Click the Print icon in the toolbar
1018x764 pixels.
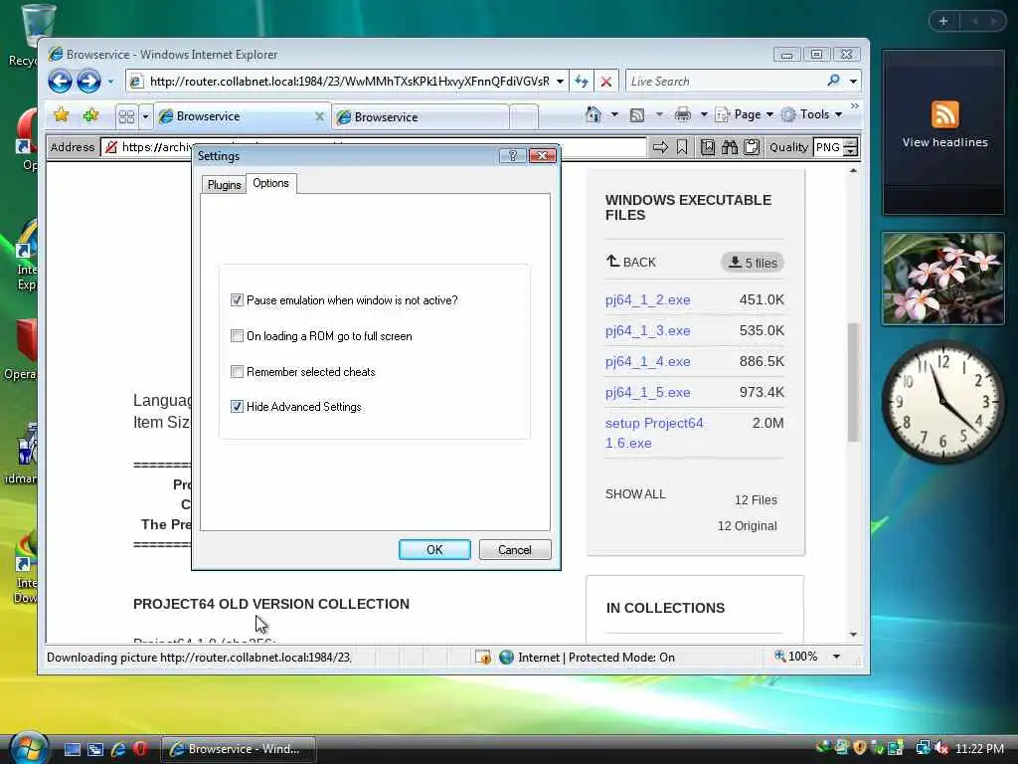click(x=682, y=115)
